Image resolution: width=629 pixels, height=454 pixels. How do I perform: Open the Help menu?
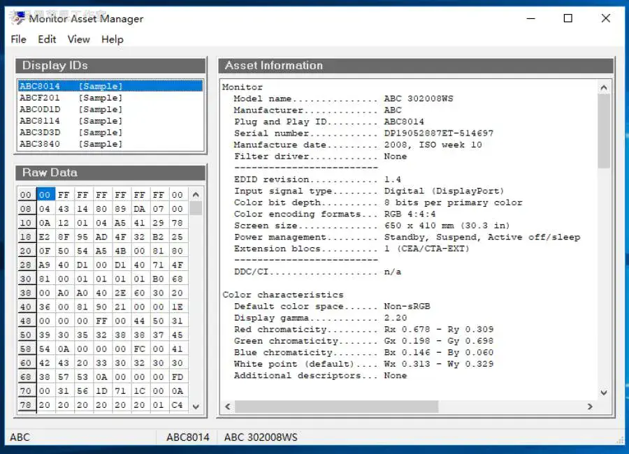[x=113, y=39]
